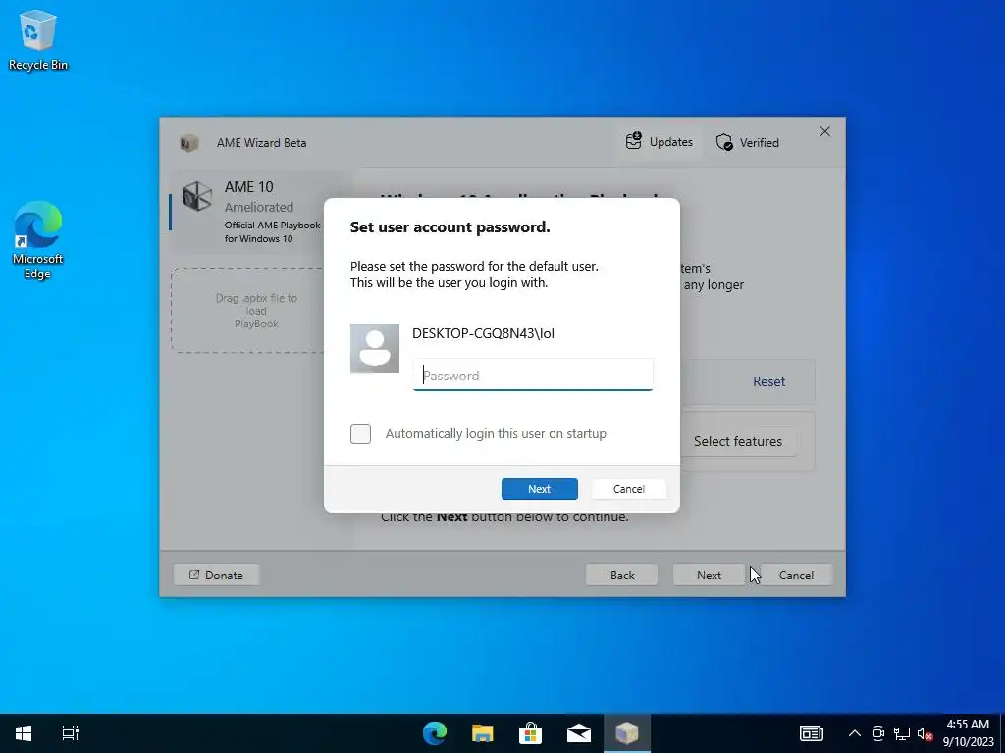Click the AME Wizard Beta logo icon
The height and width of the screenshot is (753, 1005).
click(x=189, y=143)
